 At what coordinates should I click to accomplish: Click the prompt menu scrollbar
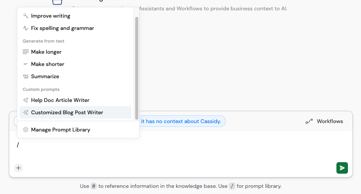pyautogui.click(x=136, y=68)
